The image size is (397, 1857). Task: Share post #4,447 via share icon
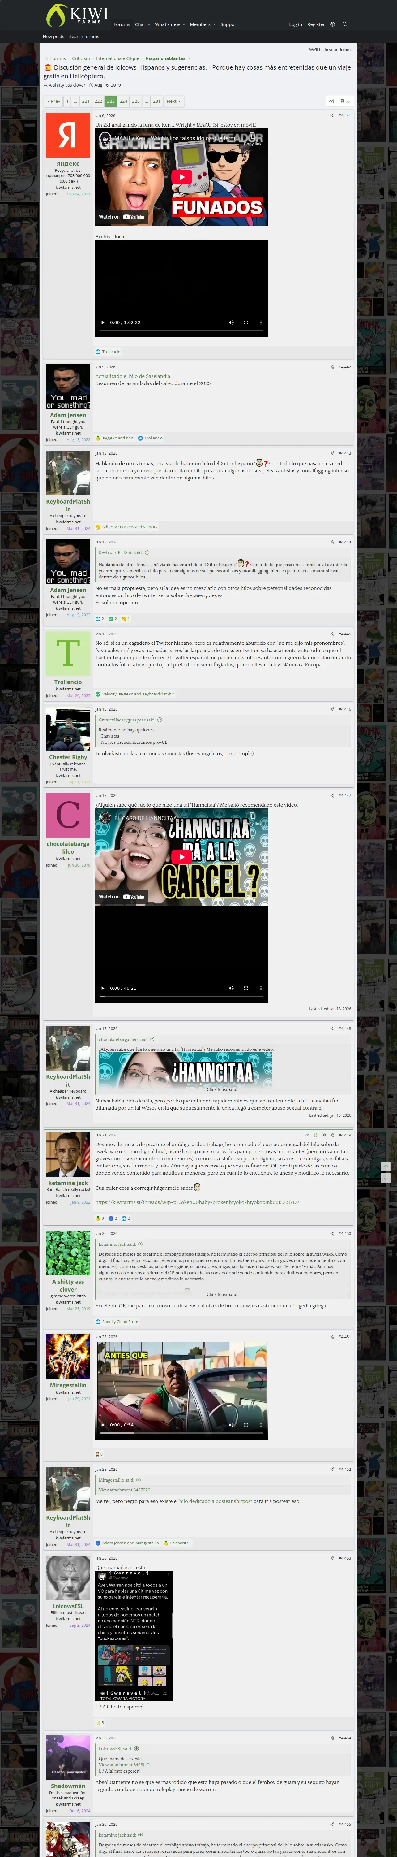click(332, 796)
